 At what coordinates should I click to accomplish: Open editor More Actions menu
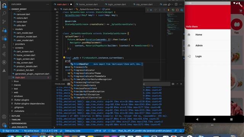pos(180,4)
